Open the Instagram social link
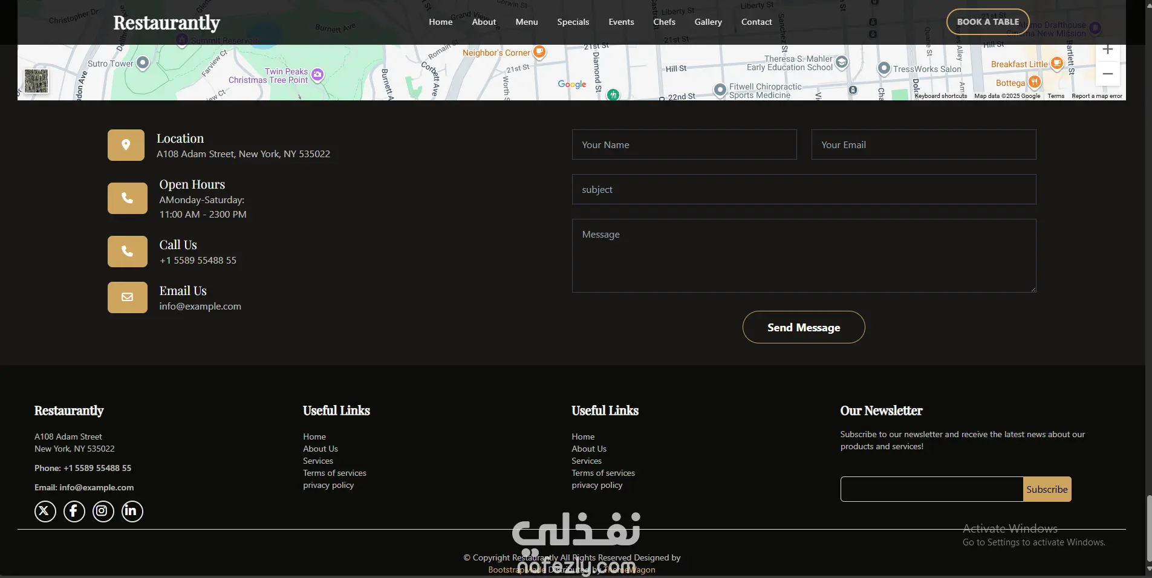The height and width of the screenshot is (578, 1152). [x=103, y=511]
